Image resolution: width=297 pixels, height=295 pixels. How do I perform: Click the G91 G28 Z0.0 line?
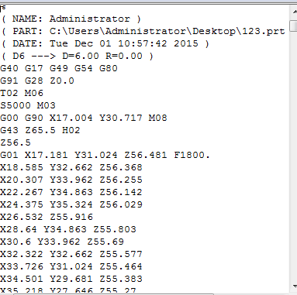pos(37,81)
